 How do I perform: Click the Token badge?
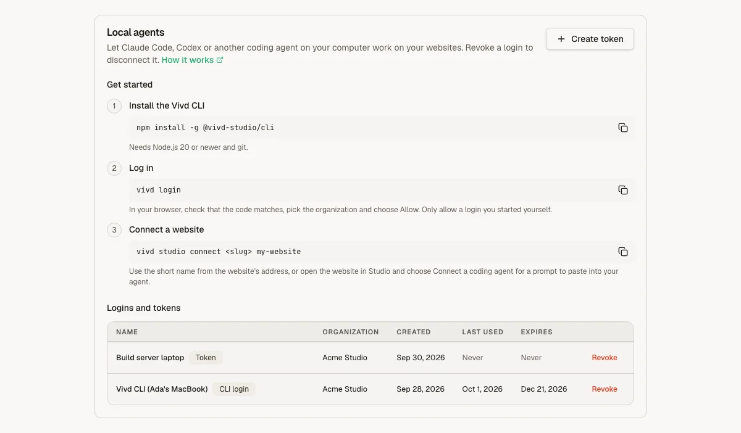click(206, 358)
